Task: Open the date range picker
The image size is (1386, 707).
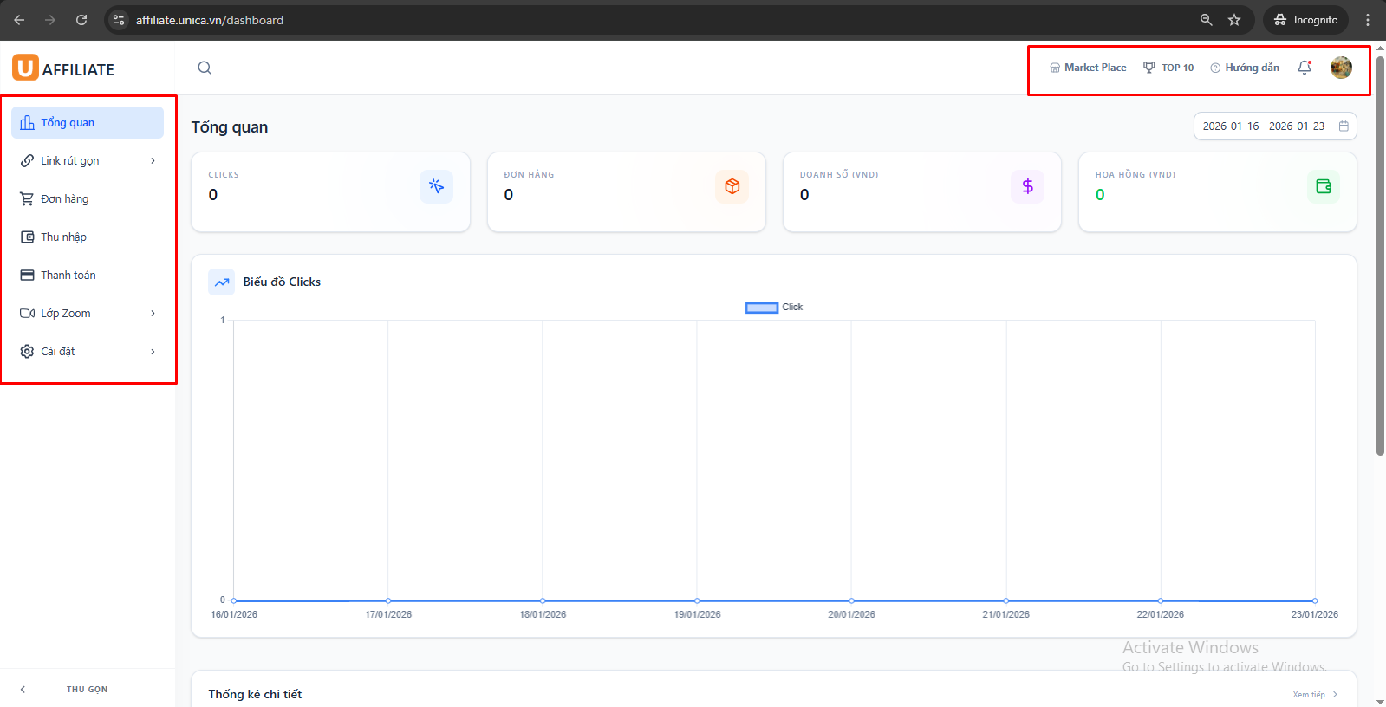Action: click(x=1274, y=126)
